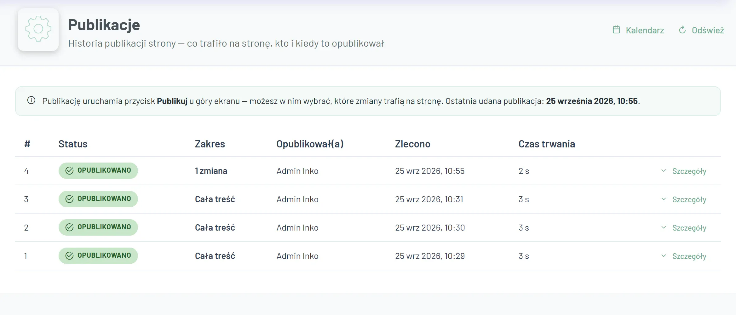Expand Szczegóły for publication 4
The height and width of the screenshot is (315, 736).
pyautogui.click(x=683, y=171)
